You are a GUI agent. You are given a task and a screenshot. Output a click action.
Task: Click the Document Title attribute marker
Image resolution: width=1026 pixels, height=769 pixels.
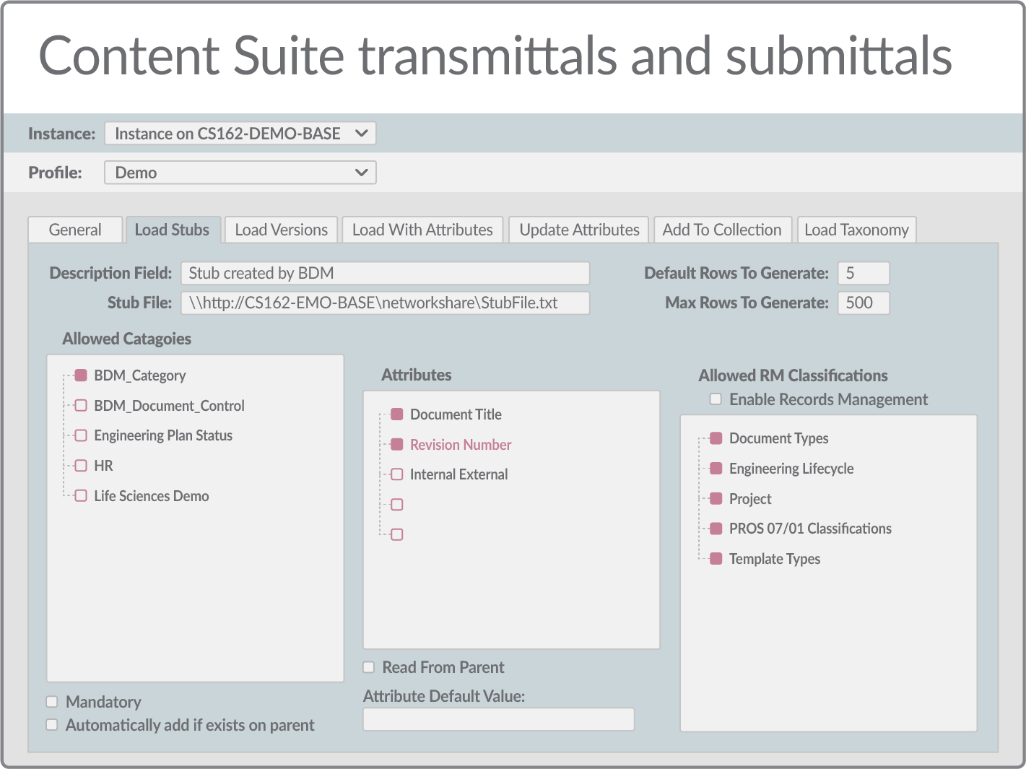397,414
